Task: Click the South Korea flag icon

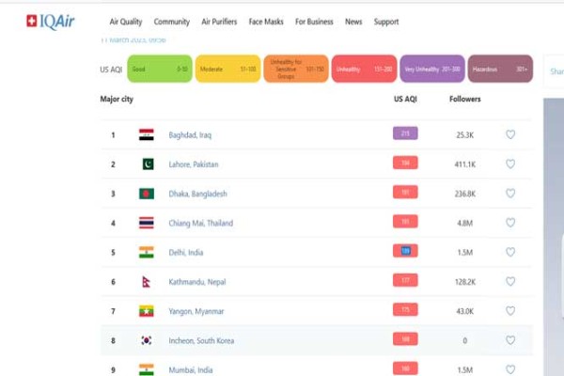Action: (147, 340)
